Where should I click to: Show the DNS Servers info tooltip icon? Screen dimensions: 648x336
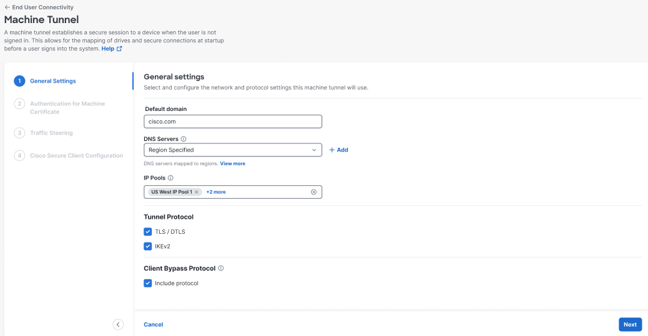point(184,139)
